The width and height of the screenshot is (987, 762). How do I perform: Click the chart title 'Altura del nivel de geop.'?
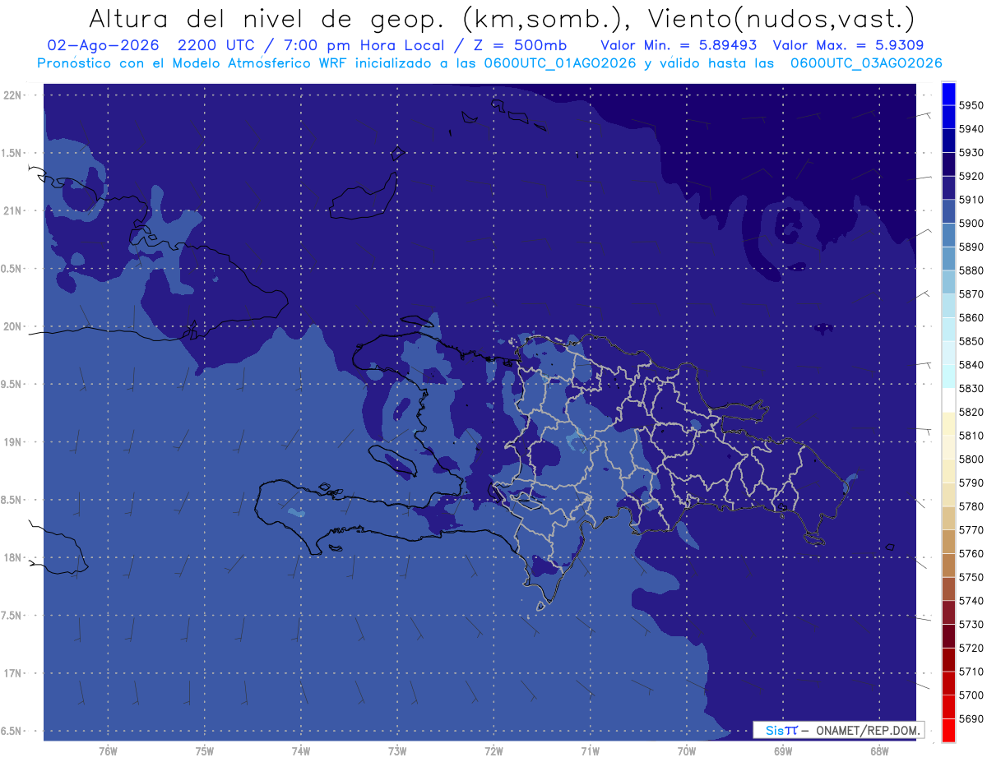[266, 18]
